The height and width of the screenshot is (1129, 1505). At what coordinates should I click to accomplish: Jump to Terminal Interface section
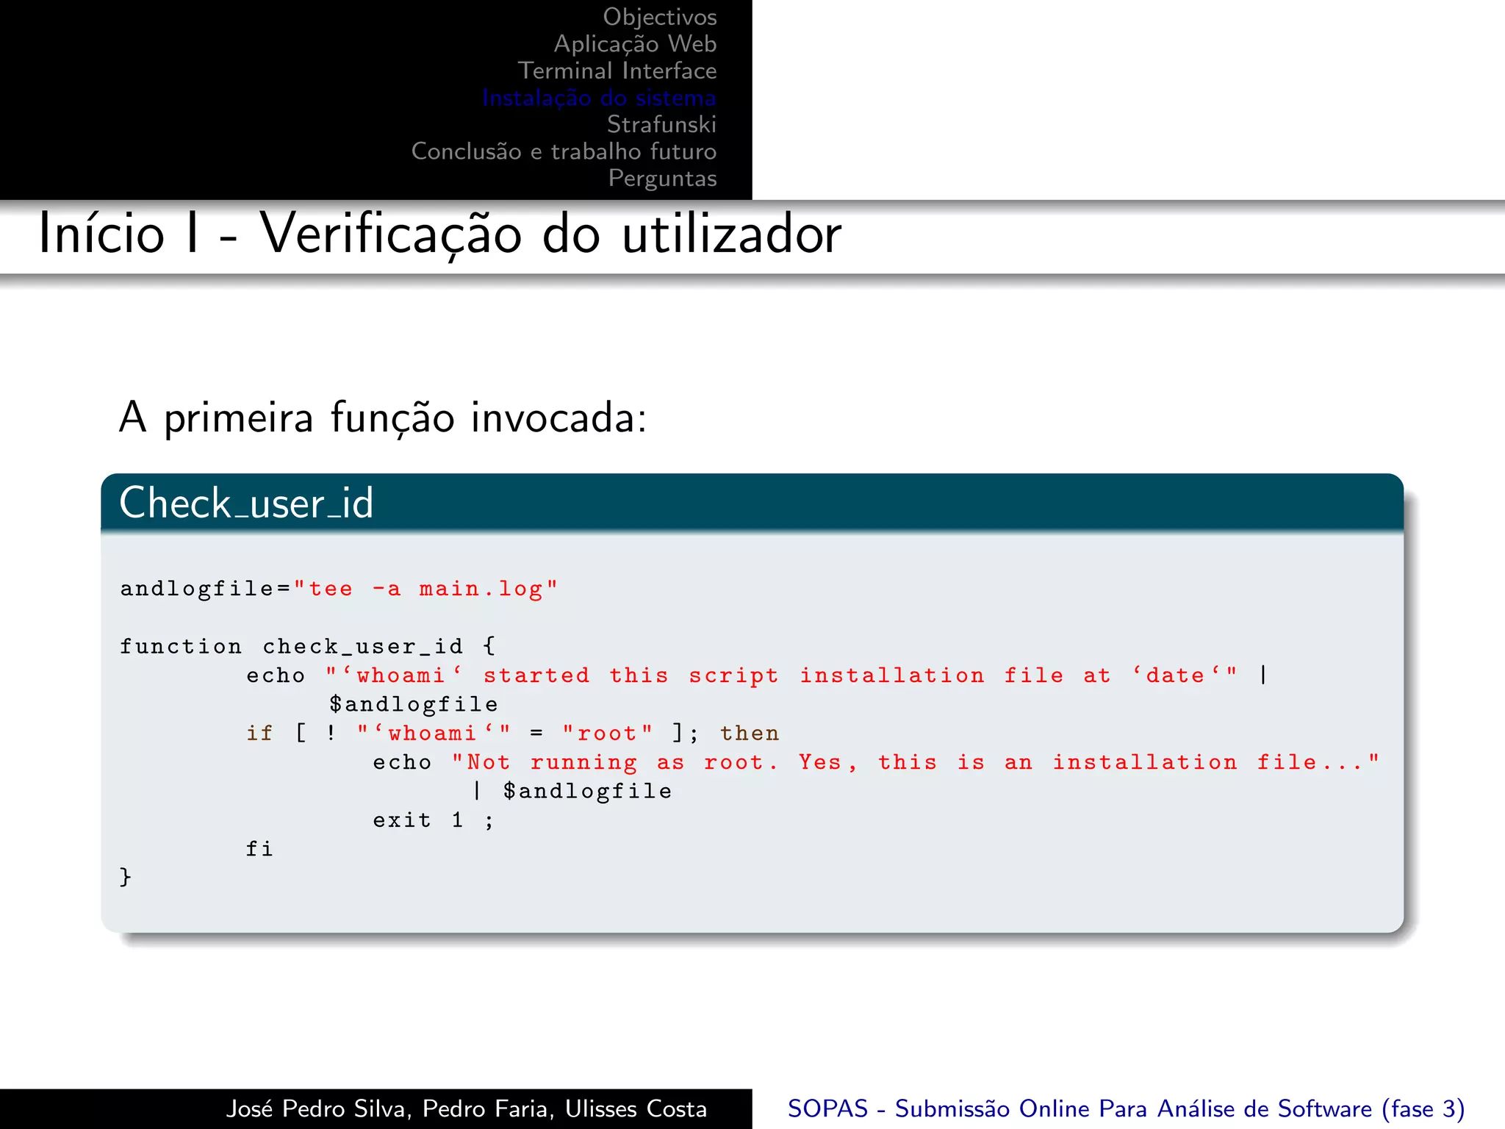617,71
